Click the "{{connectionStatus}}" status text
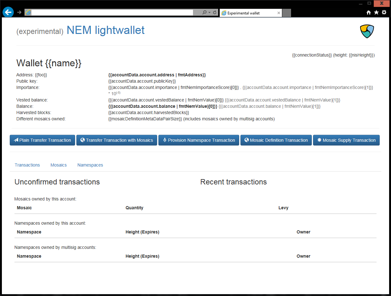This screenshot has width=391, height=296. tap(312, 55)
